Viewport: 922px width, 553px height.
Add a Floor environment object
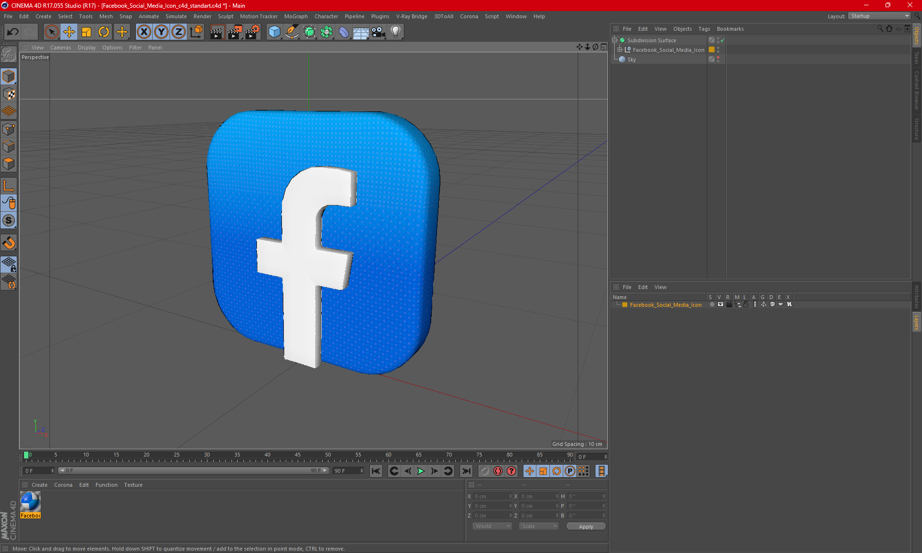pos(361,32)
